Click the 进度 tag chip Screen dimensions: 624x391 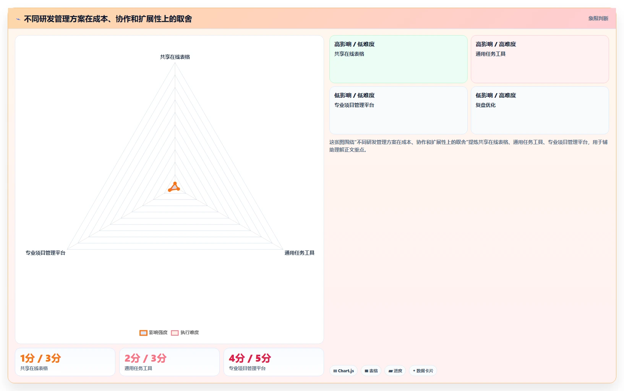[x=395, y=371]
